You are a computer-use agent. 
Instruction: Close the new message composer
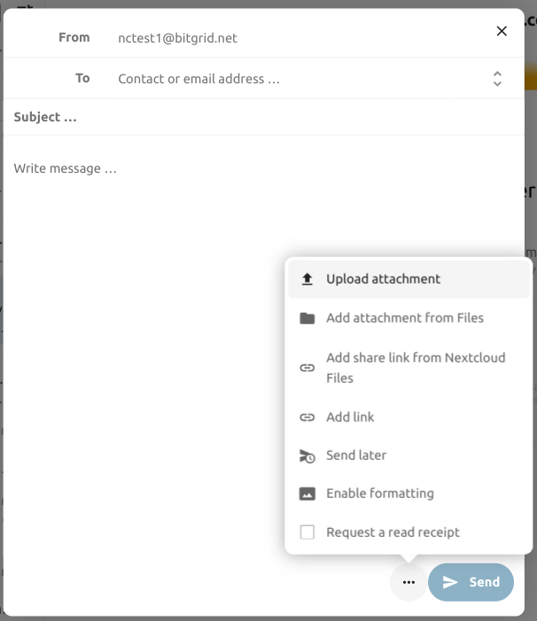pyautogui.click(x=502, y=31)
